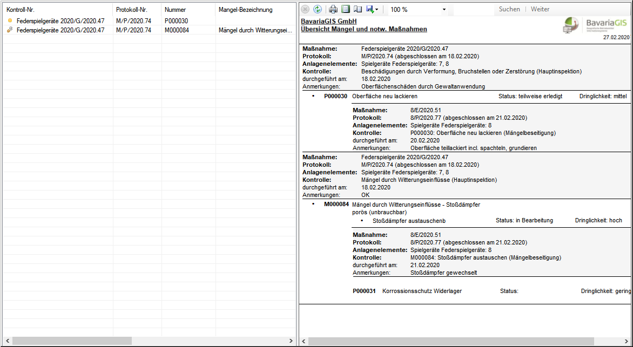633x347 pixels.
Task: Click the export save disk icon
Action: coord(369,9)
